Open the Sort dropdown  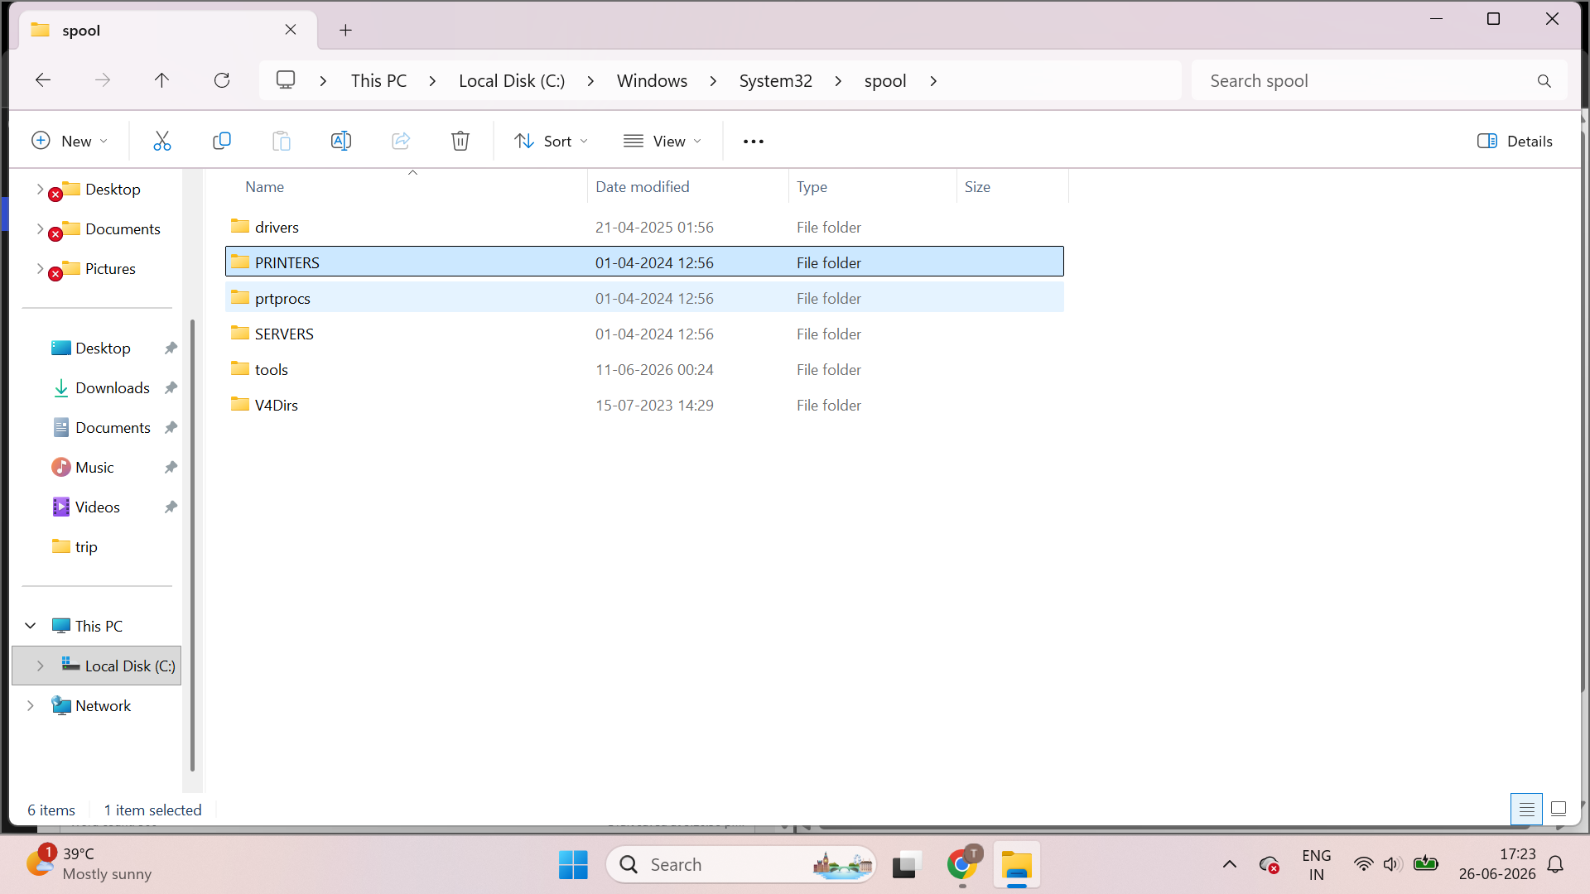[552, 141]
